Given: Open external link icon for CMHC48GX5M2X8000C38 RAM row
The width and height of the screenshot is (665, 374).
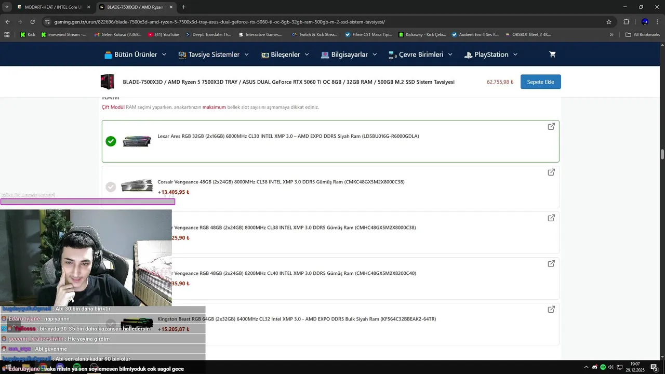Looking at the screenshot, I should pyautogui.click(x=551, y=218).
